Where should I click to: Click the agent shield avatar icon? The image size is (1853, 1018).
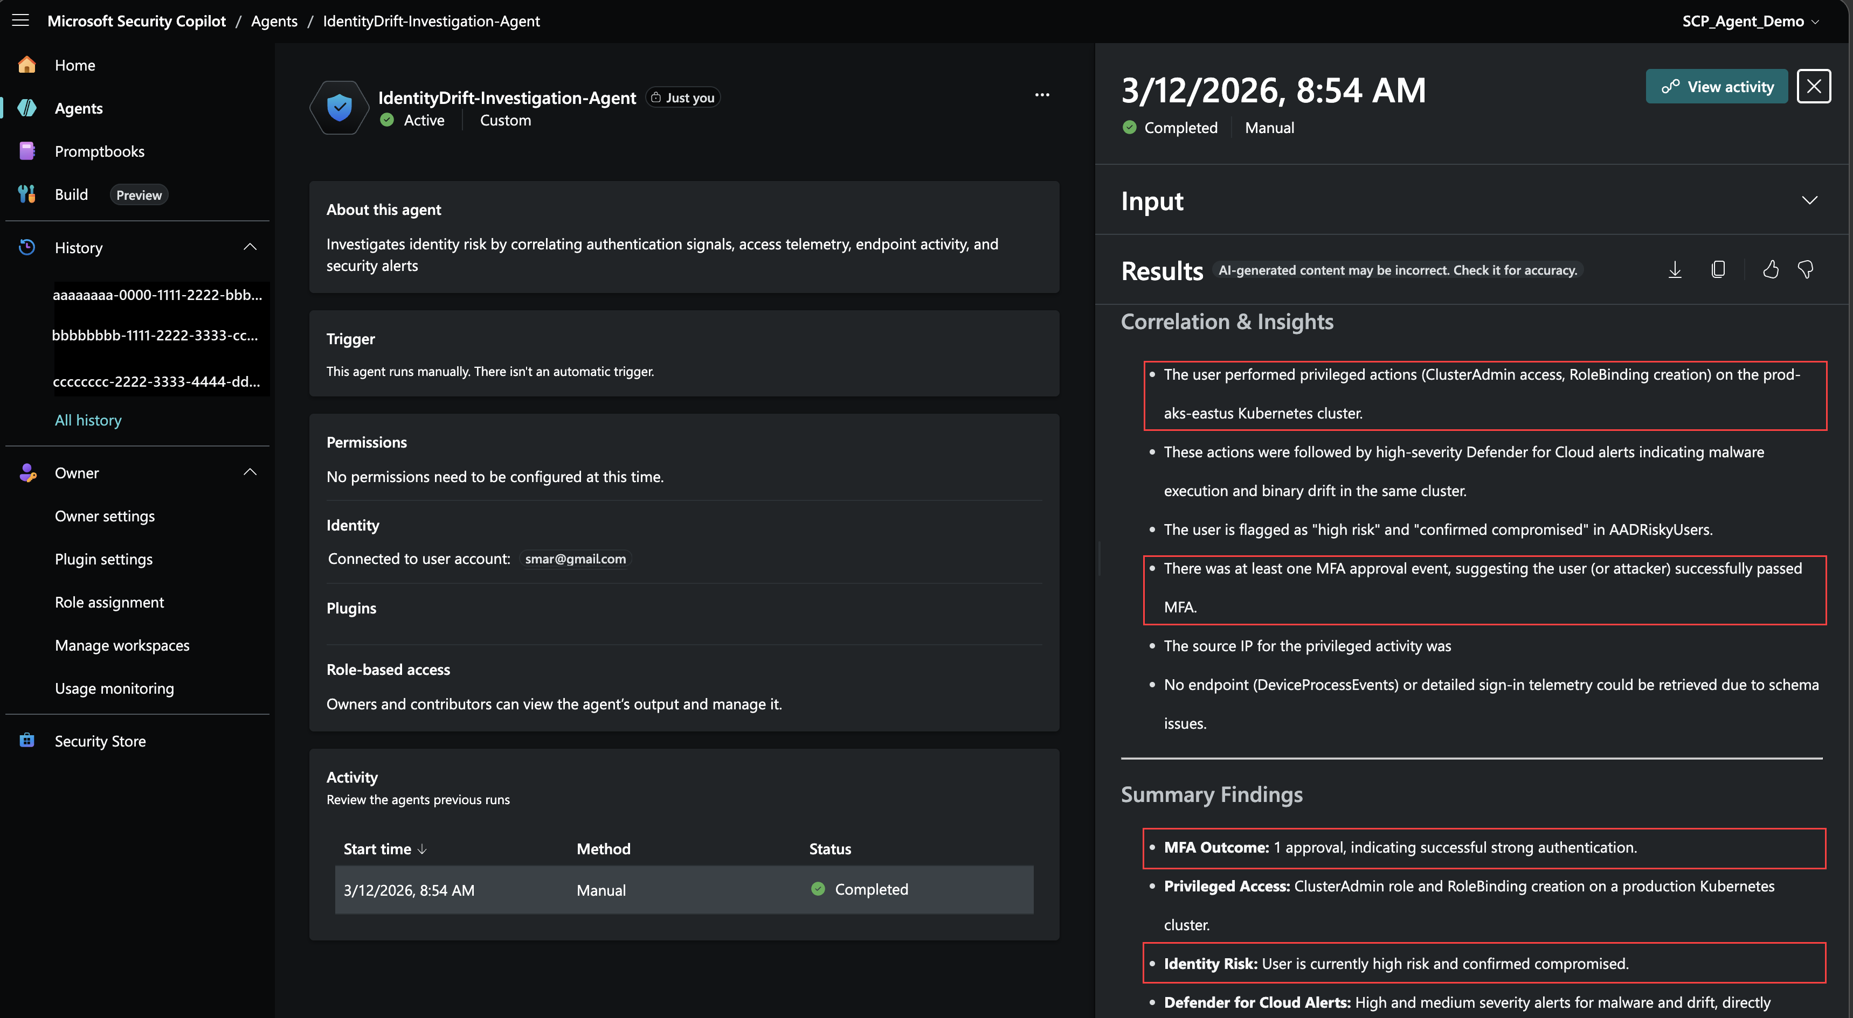click(340, 108)
